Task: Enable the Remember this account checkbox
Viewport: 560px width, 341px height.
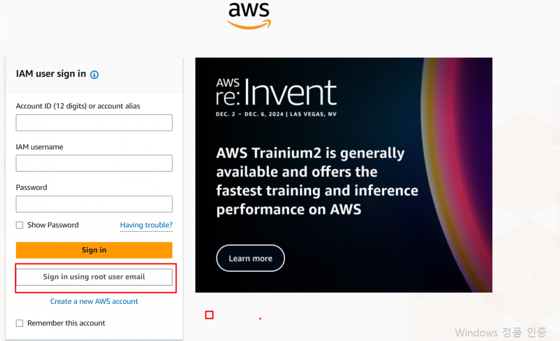Action: click(x=20, y=323)
